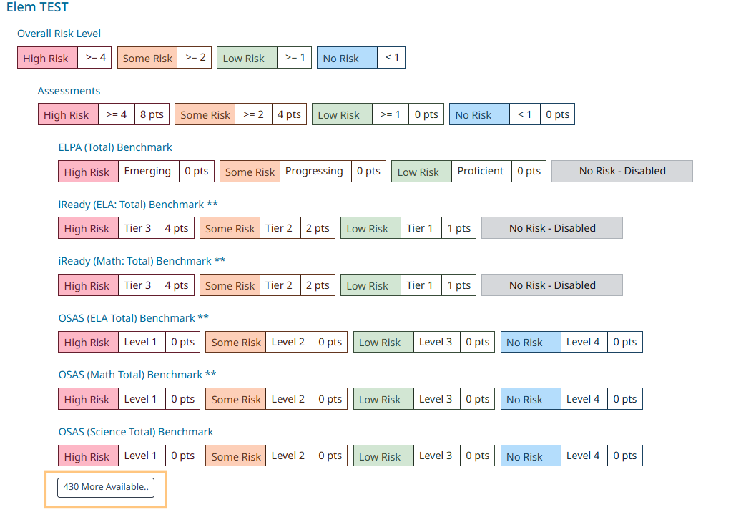The height and width of the screenshot is (512, 746).
Task: Click the "430 More Available.." button
Action: click(106, 488)
